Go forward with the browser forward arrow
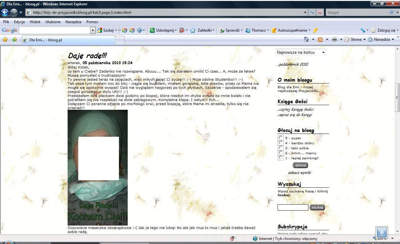The image size is (400, 244). 14,13
